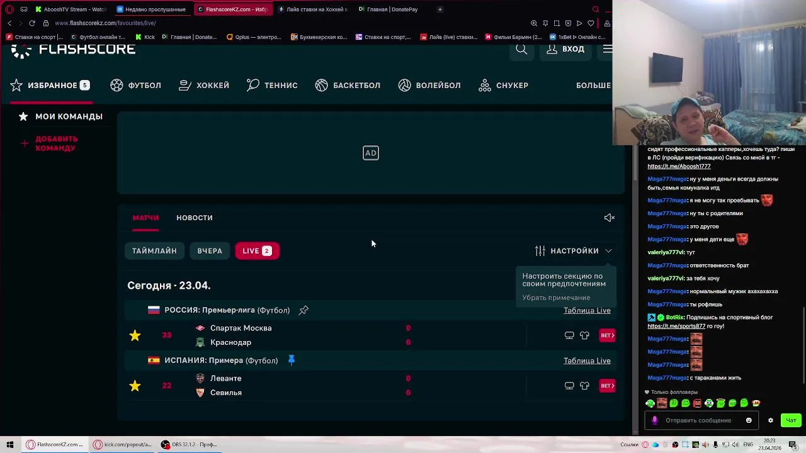Switch to the БАСКЕТБОЛ sport tab
Viewport: 806px width, 453px height.
pos(348,85)
